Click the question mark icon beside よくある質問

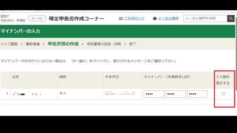pyautogui.click(x=155, y=18)
